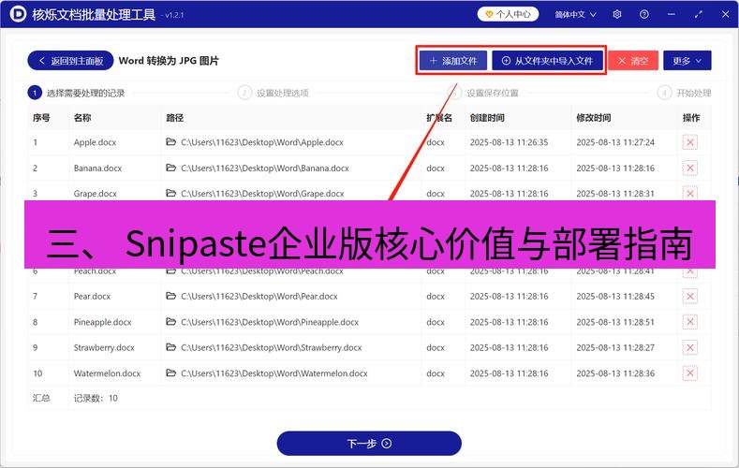Viewport: 739px width, 468px height.
Task: Open folder icon for Pineapple.docx path
Action: pyautogui.click(x=171, y=322)
